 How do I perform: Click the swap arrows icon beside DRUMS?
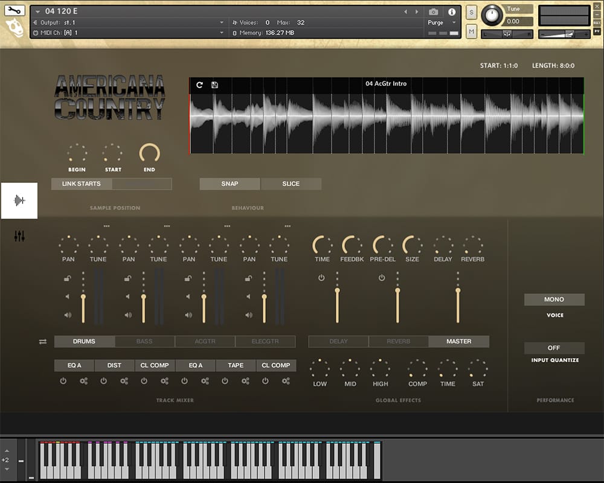(43, 342)
